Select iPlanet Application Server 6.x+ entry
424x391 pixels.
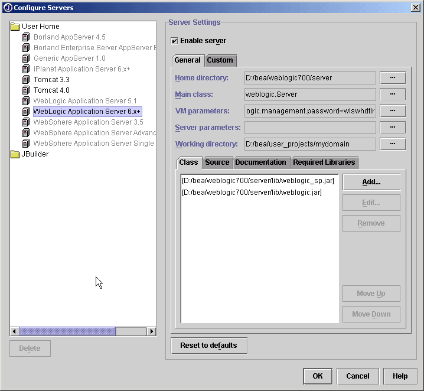coord(81,69)
